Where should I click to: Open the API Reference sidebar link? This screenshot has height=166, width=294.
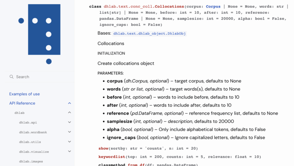(22, 103)
